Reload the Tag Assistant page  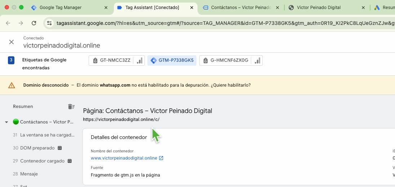[x=34, y=23]
